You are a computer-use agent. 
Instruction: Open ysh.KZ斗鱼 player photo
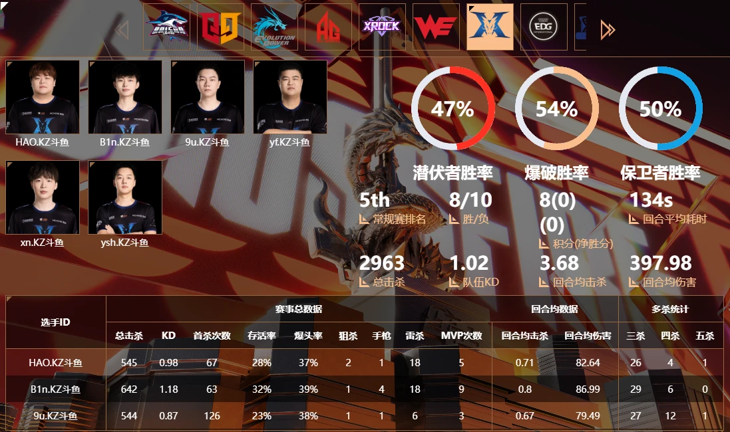click(125, 197)
